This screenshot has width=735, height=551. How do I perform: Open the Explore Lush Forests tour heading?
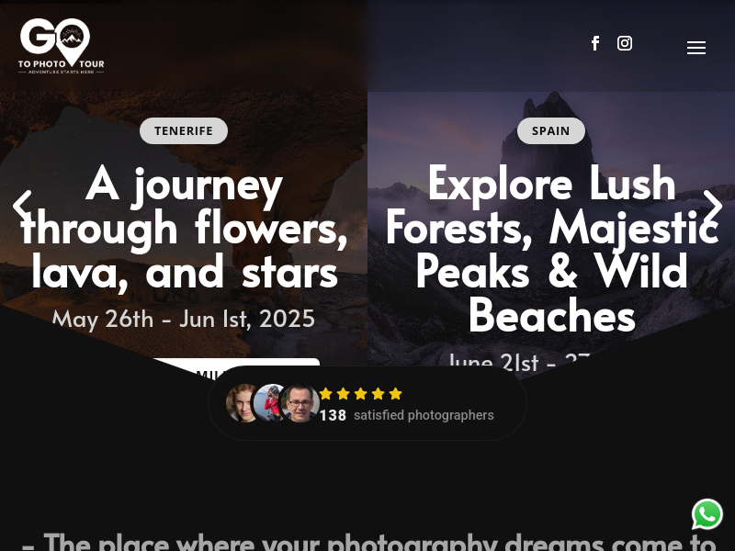(551, 249)
